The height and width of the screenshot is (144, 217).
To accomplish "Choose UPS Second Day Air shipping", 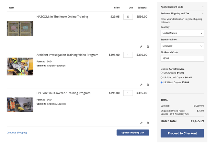I will pyautogui.click(x=162, y=78).
